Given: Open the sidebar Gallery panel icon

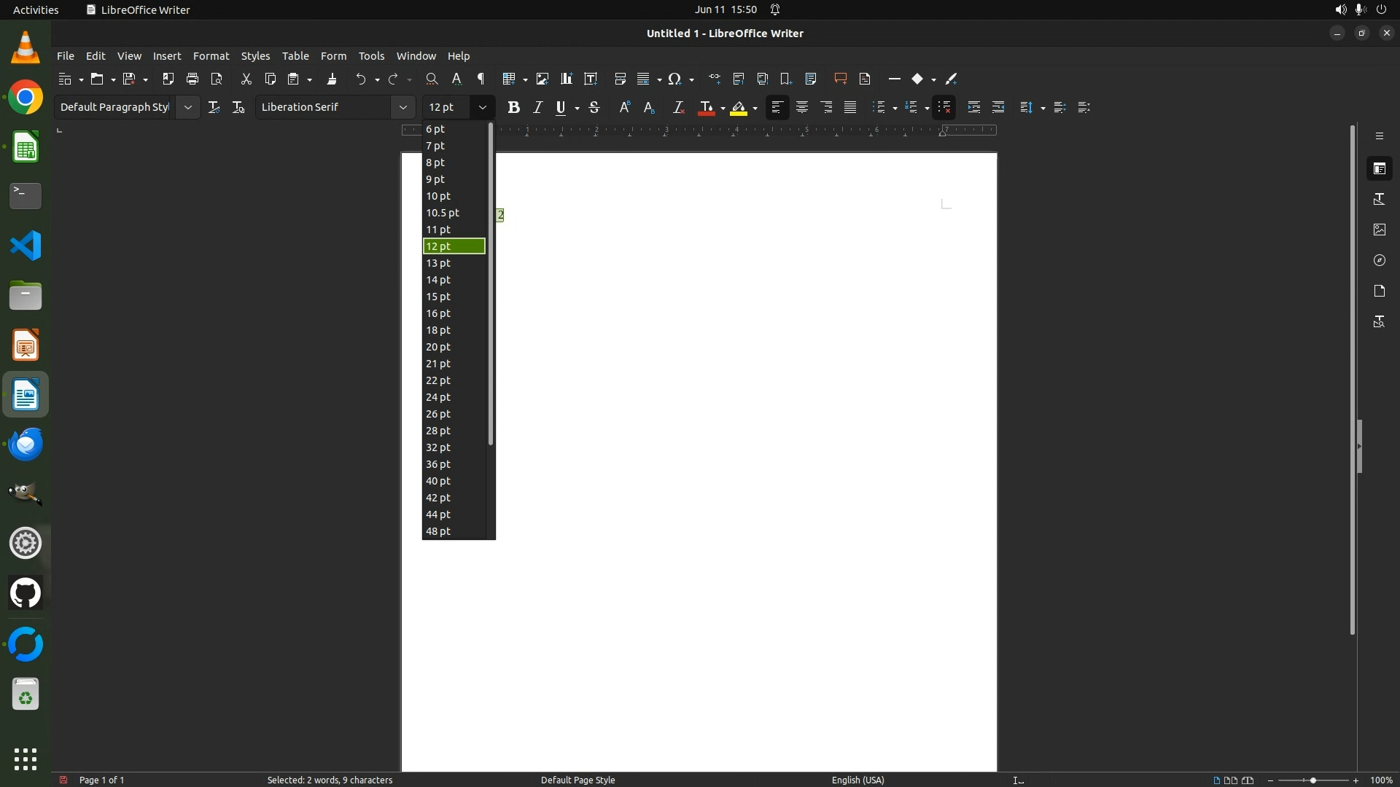Looking at the screenshot, I should [x=1379, y=230].
